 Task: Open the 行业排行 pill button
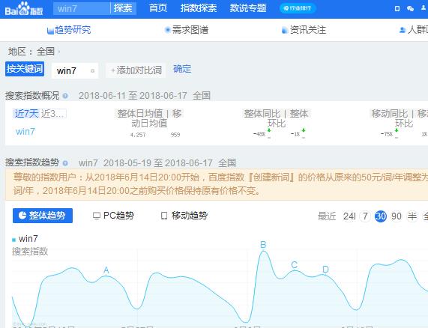(298, 8)
